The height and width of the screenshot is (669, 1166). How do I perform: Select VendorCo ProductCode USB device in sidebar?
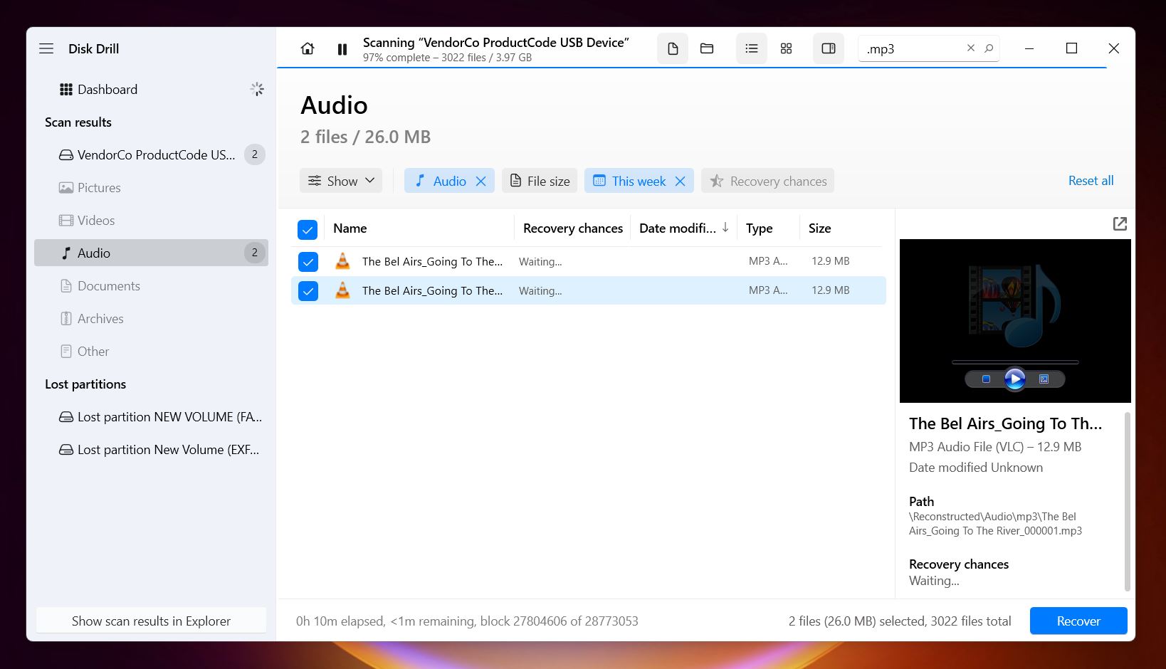pos(151,154)
